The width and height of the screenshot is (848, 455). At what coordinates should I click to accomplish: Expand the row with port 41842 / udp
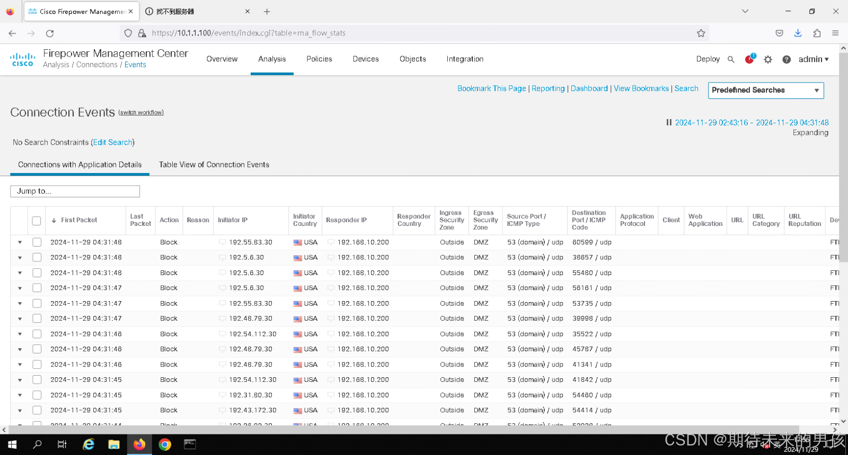pos(20,380)
